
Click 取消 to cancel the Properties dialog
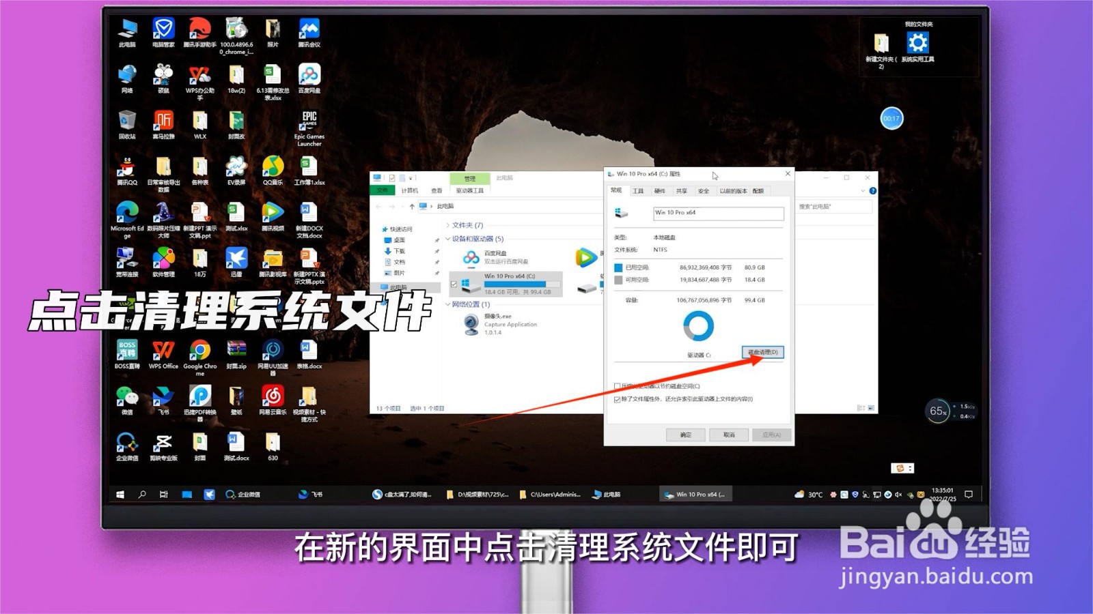pos(729,435)
